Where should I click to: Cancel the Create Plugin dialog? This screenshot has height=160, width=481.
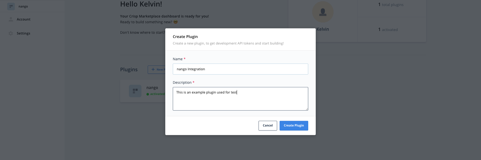coord(268,125)
